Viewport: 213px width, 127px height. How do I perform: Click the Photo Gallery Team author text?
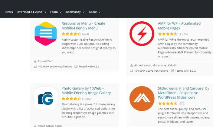(x=50, y=126)
